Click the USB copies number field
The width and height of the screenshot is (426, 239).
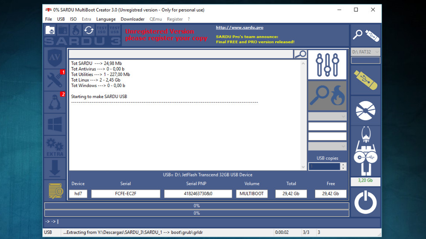click(324, 166)
